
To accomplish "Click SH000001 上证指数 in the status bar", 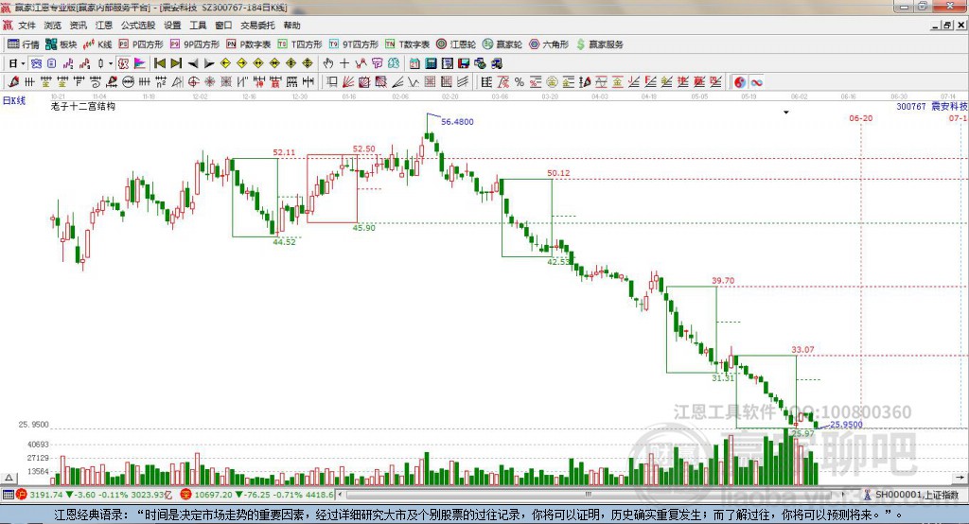I will coord(916,495).
